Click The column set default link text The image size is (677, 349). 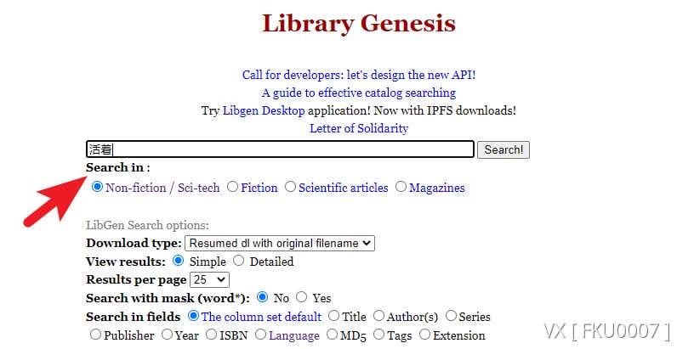261,317
